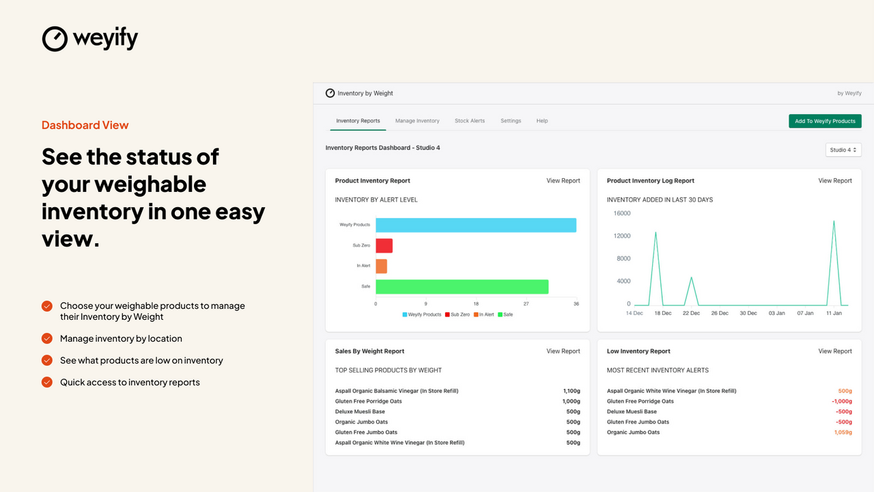The image size is (874, 492).
Task: Click the 1,000g sales weight value
Action: 571,401
